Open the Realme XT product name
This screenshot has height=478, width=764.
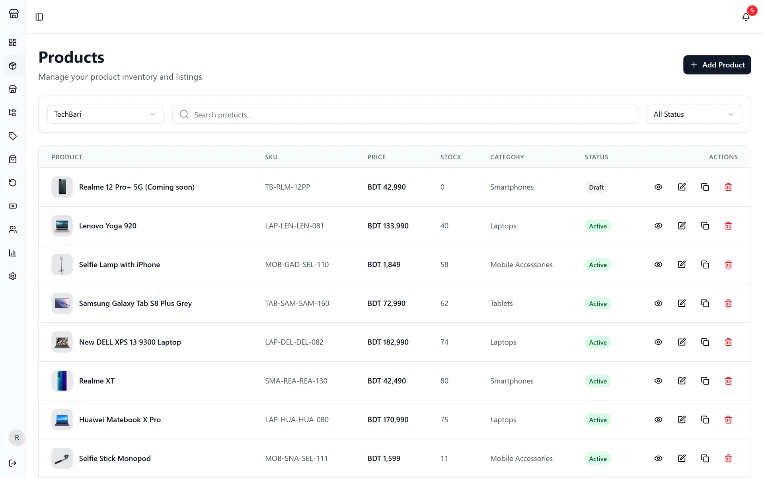pyautogui.click(x=97, y=381)
